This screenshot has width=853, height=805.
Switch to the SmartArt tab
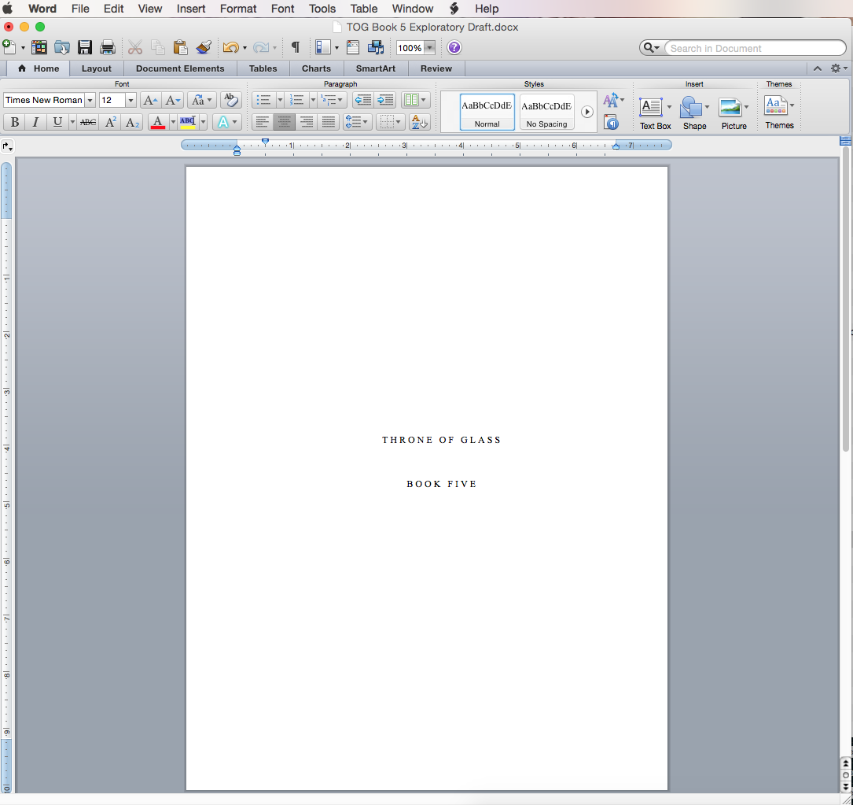(375, 68)
